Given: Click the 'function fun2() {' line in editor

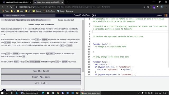Looking at the screenshot, I should click(101, 62).
